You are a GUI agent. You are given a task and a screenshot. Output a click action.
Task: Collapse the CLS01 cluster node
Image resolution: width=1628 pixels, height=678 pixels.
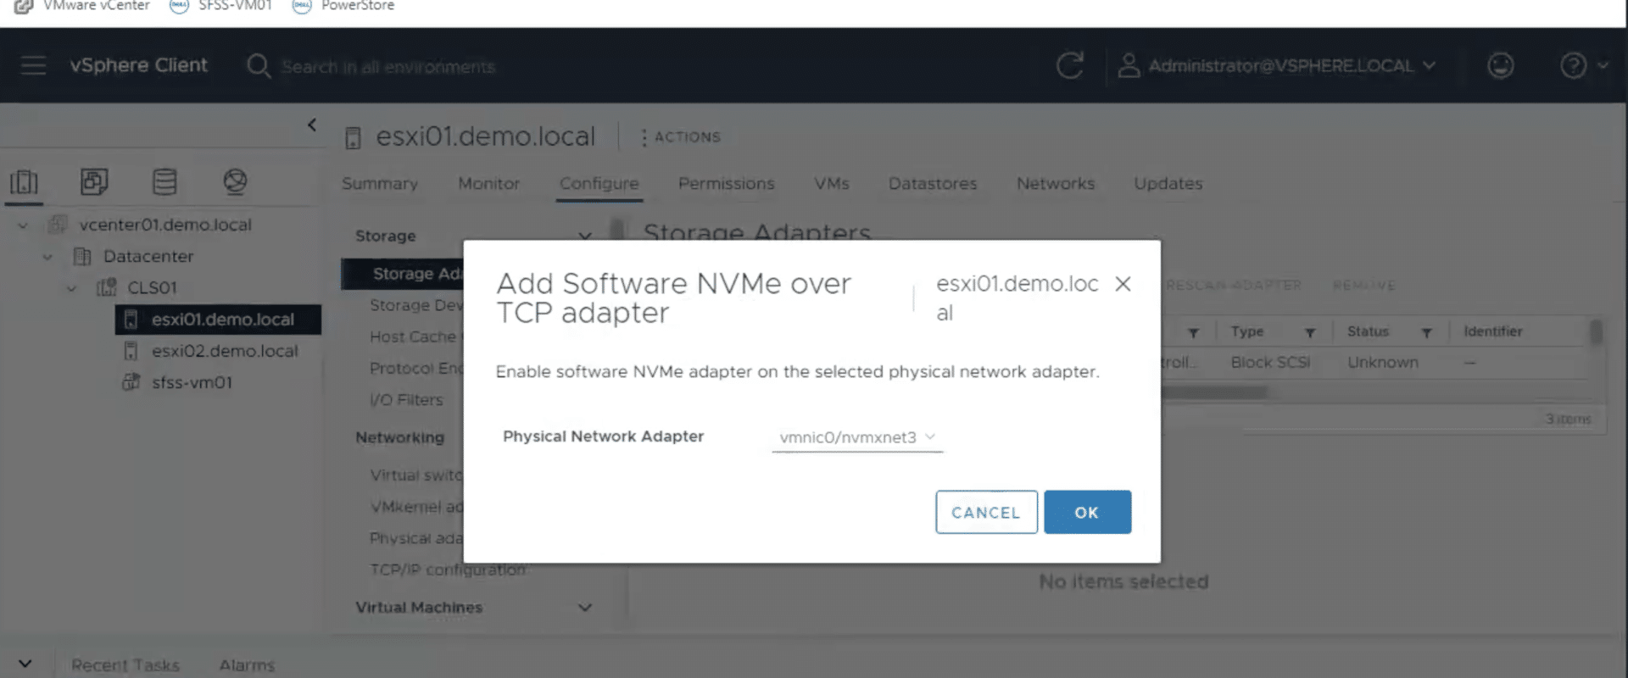tap(72, 288)
